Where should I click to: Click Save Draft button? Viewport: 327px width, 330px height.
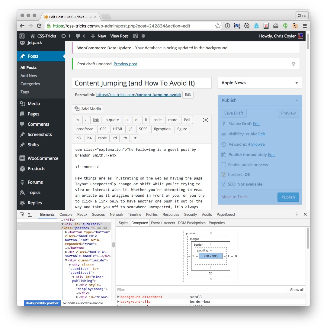(x=234, y=113)
